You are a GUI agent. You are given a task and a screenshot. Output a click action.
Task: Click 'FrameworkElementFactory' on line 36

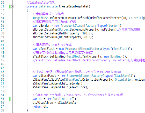click(x=78, y=26)
